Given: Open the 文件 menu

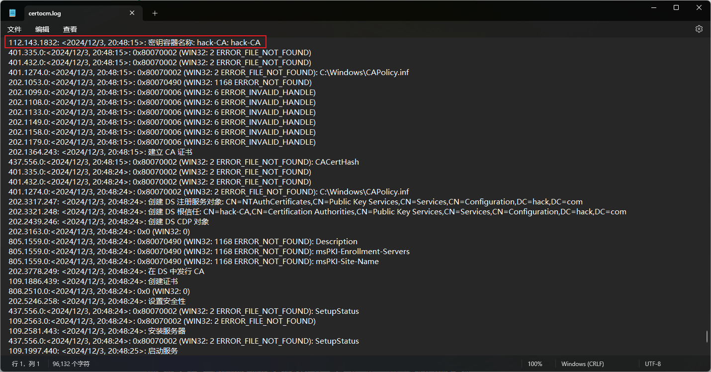Looking at the screenshot, I should (14, 29).
